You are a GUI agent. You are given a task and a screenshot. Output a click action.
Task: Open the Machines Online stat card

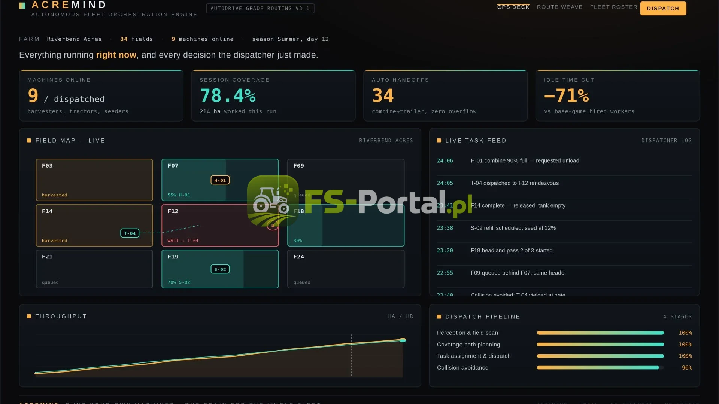(101, 96)
